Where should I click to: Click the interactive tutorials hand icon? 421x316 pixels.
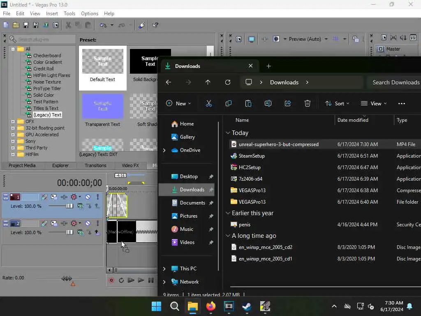click(141, 25)
